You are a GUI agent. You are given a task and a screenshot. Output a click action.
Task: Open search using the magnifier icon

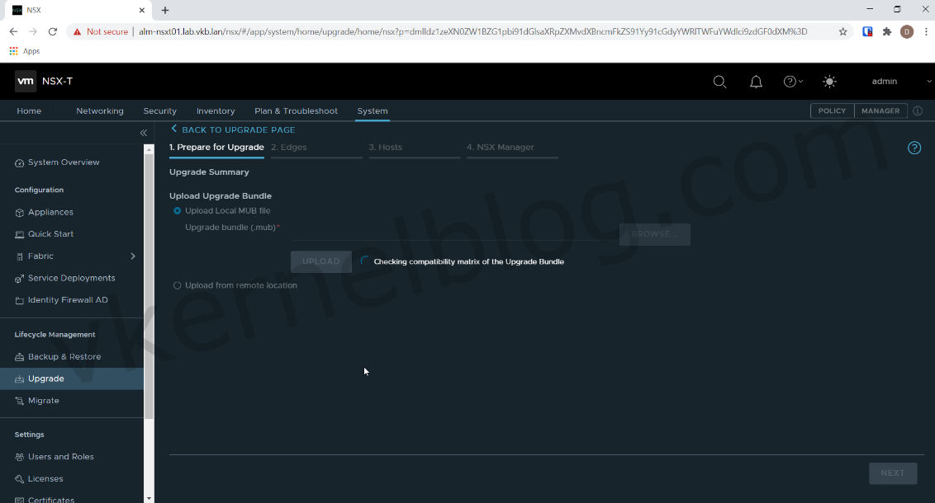[719, 81]
